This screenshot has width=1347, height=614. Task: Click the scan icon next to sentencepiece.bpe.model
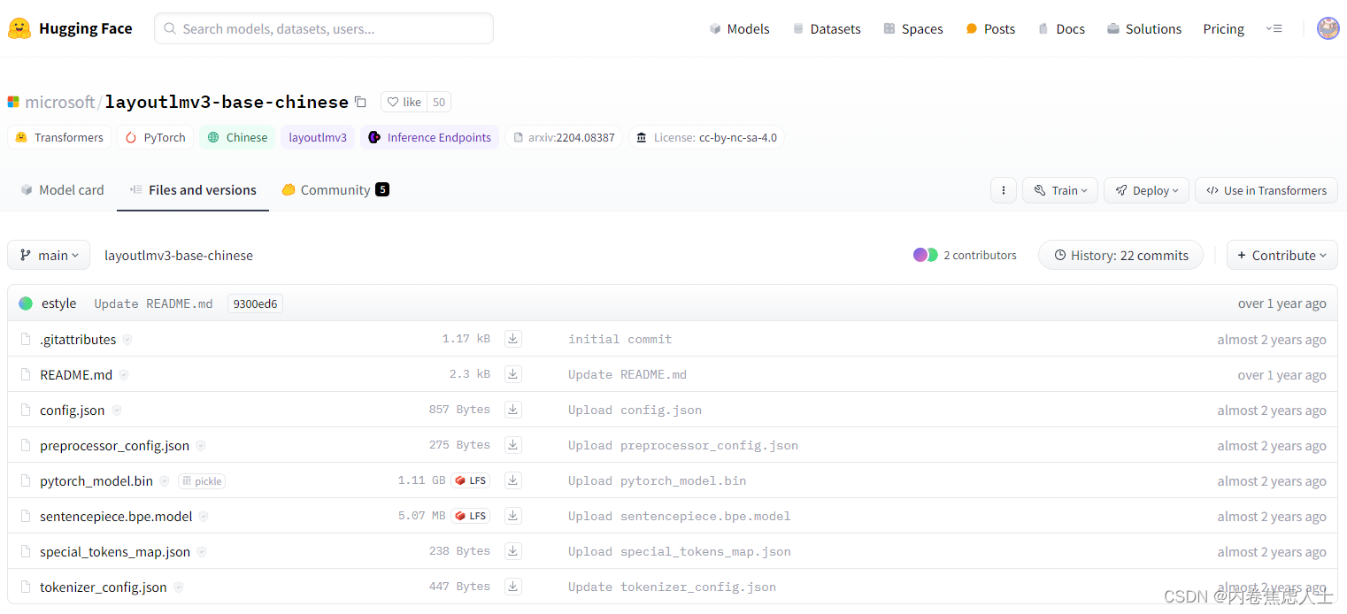click(204, 517)
